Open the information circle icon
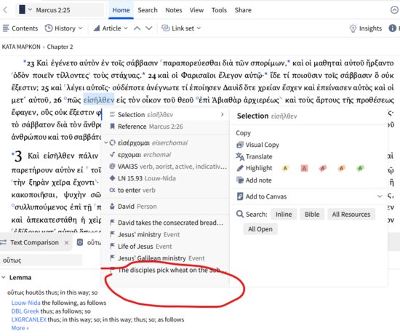 click(x=392, y=28)
